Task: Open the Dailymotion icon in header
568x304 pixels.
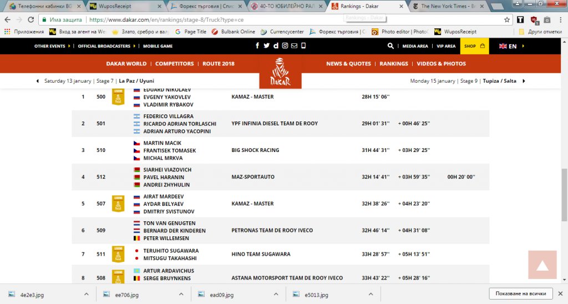Action: pos(276,45)
